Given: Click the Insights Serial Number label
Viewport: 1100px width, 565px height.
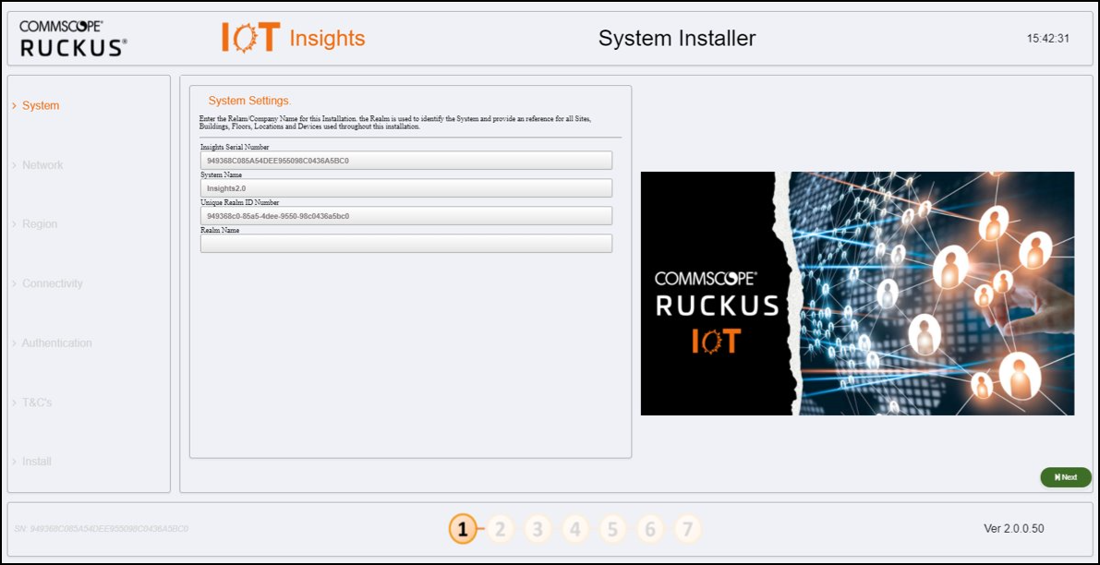Looking at the screenshot, I should [235, 147].
